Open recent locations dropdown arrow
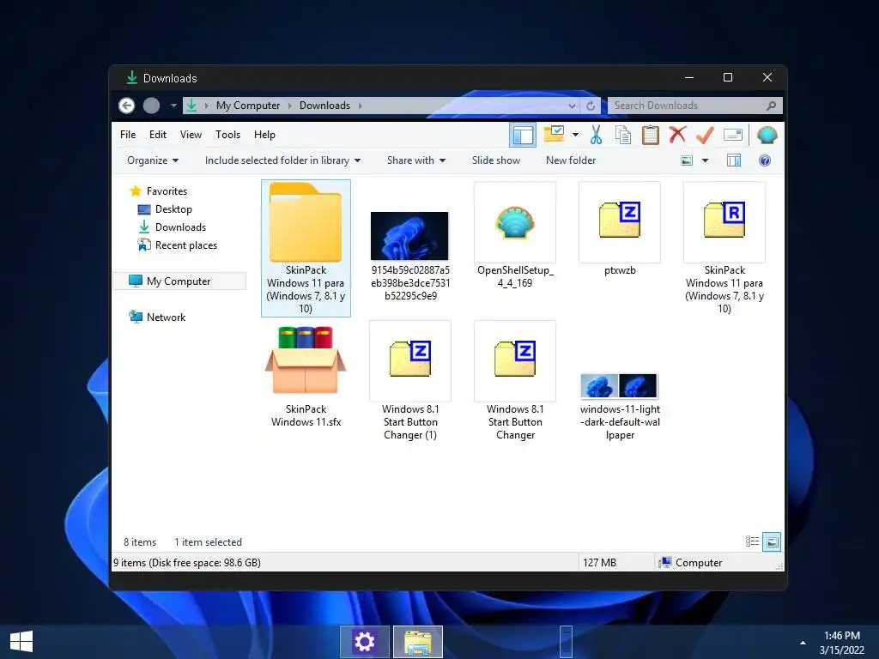This screenshot has width=879, height=659. pyautogui.click(x=173, y=106)
